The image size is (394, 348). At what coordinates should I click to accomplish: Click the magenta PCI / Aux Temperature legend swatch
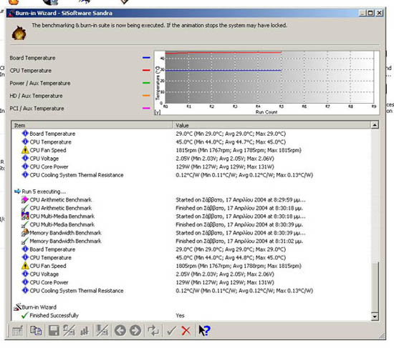[x=146, y=108]
